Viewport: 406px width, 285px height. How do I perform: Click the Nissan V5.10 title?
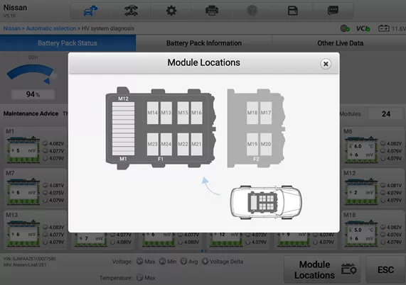[15, 11]
